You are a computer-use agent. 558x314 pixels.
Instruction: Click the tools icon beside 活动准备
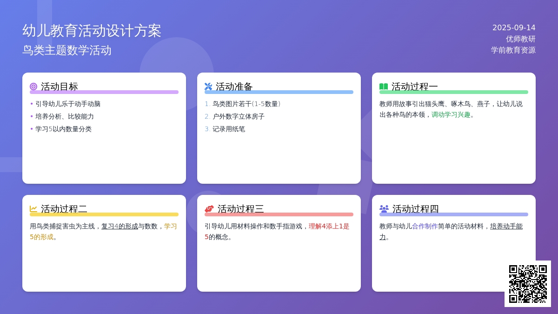(208, 87)
